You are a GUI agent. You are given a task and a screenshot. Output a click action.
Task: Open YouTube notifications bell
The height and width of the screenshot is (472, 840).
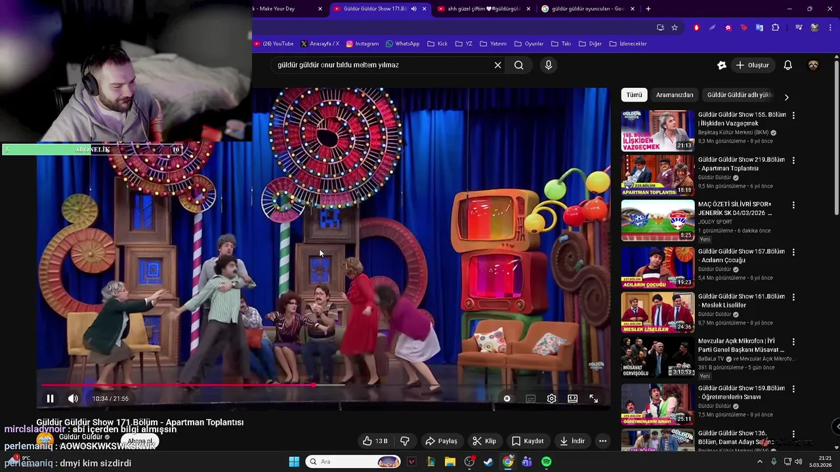tap(788, 65)
